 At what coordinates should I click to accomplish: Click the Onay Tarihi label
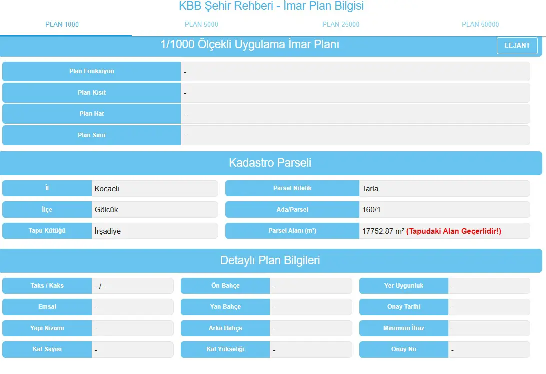(404, 307)
